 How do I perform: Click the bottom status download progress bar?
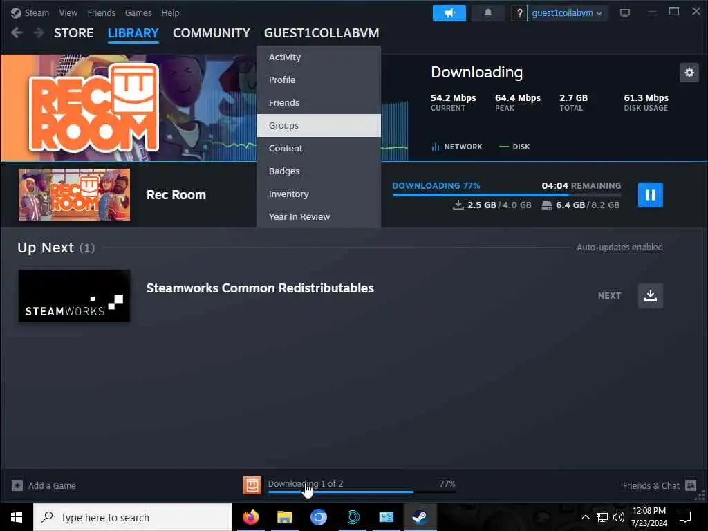click(362, 492)
